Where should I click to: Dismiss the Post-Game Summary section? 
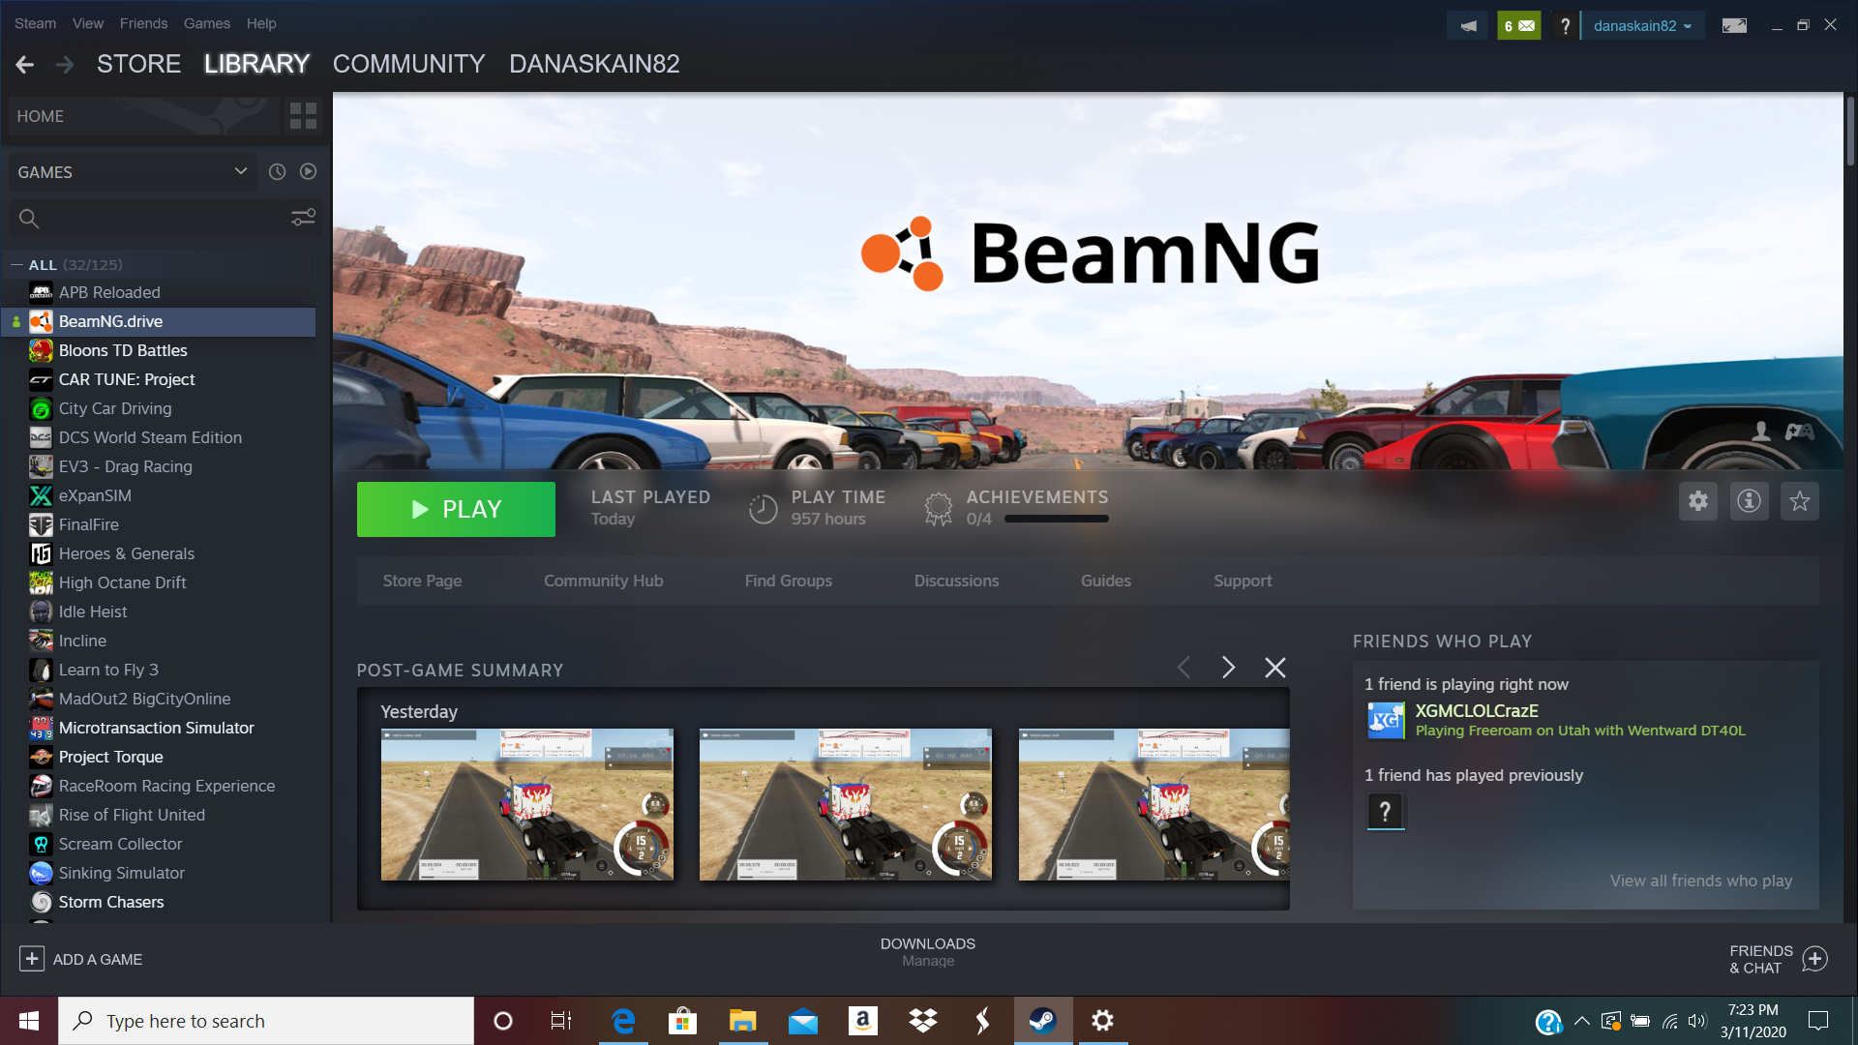[x=1275, y=668]
